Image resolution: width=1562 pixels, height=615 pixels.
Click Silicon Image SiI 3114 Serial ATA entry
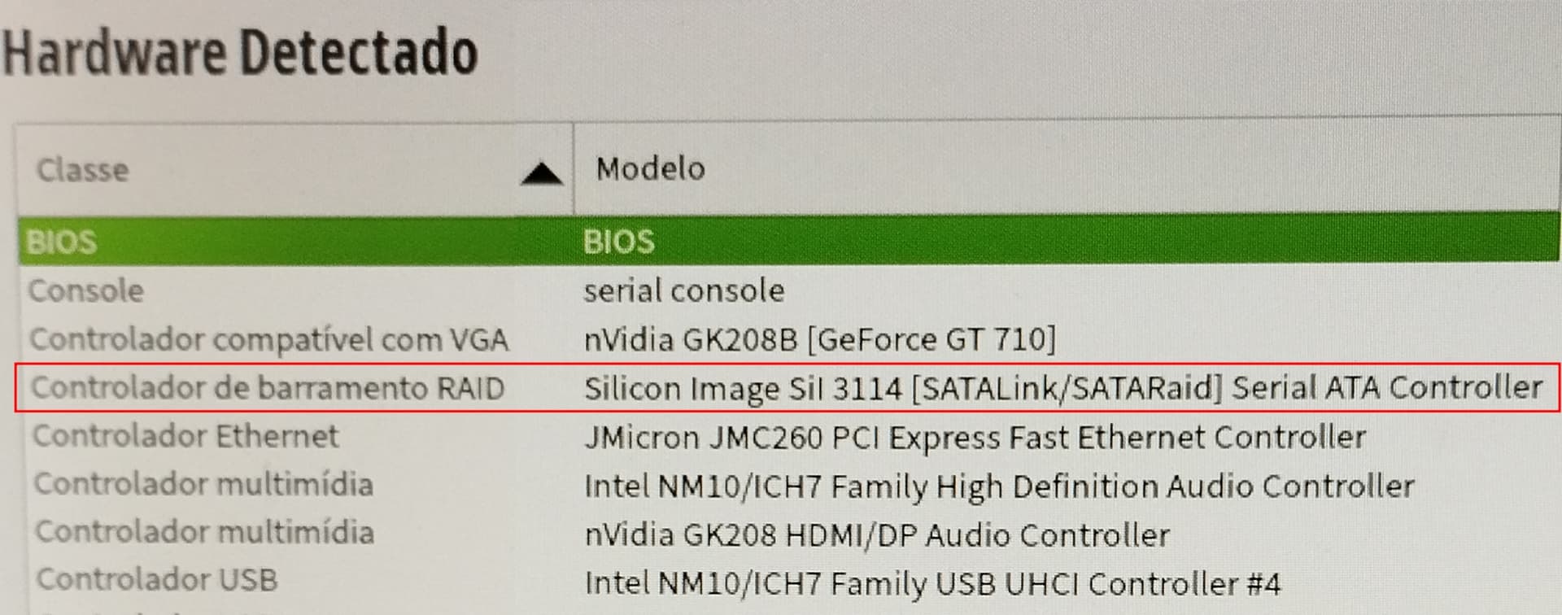tap(1062, 387)
